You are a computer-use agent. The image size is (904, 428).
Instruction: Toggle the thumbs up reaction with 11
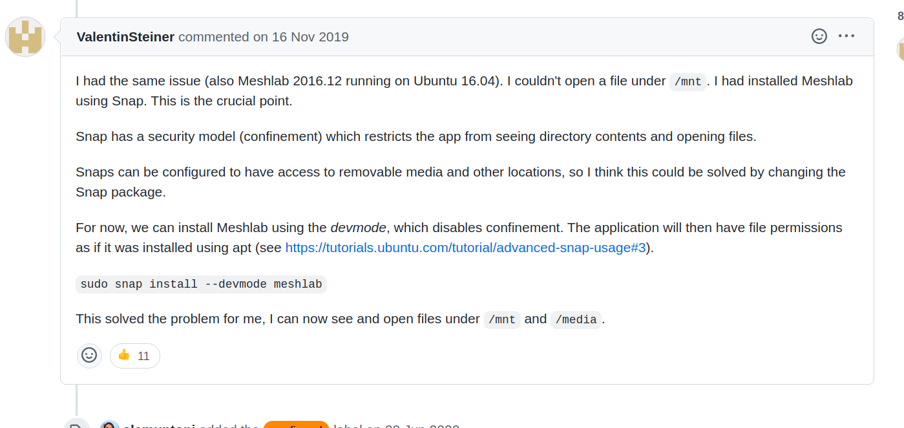pos(134,356)
